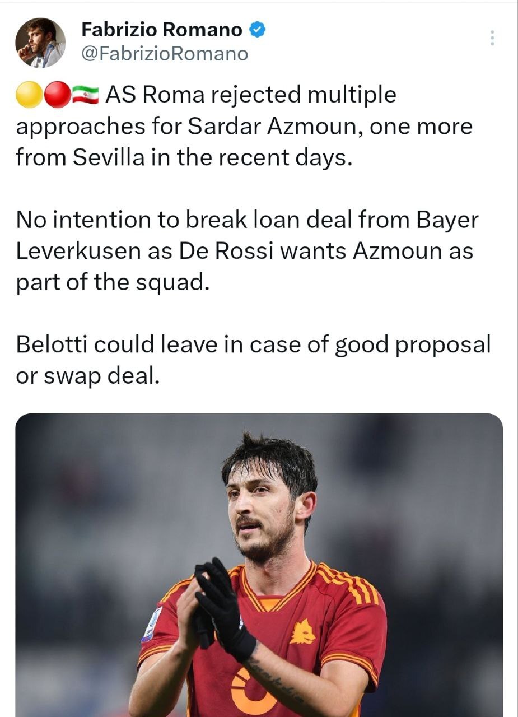Open Fabrizio Romano's profile avatar
The width and height of the screenshot is (518, 717).
[x=40, y=43]
